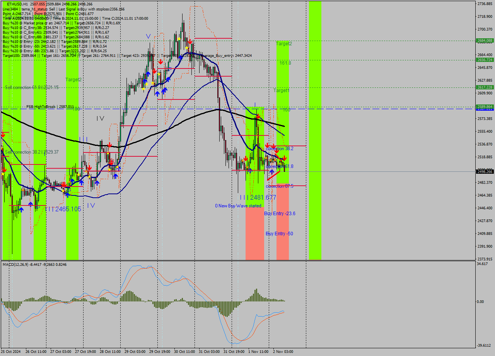Click the 2736.885 price axis value
The width and height of the screenshot is (495, 356).
pos(485,3)
